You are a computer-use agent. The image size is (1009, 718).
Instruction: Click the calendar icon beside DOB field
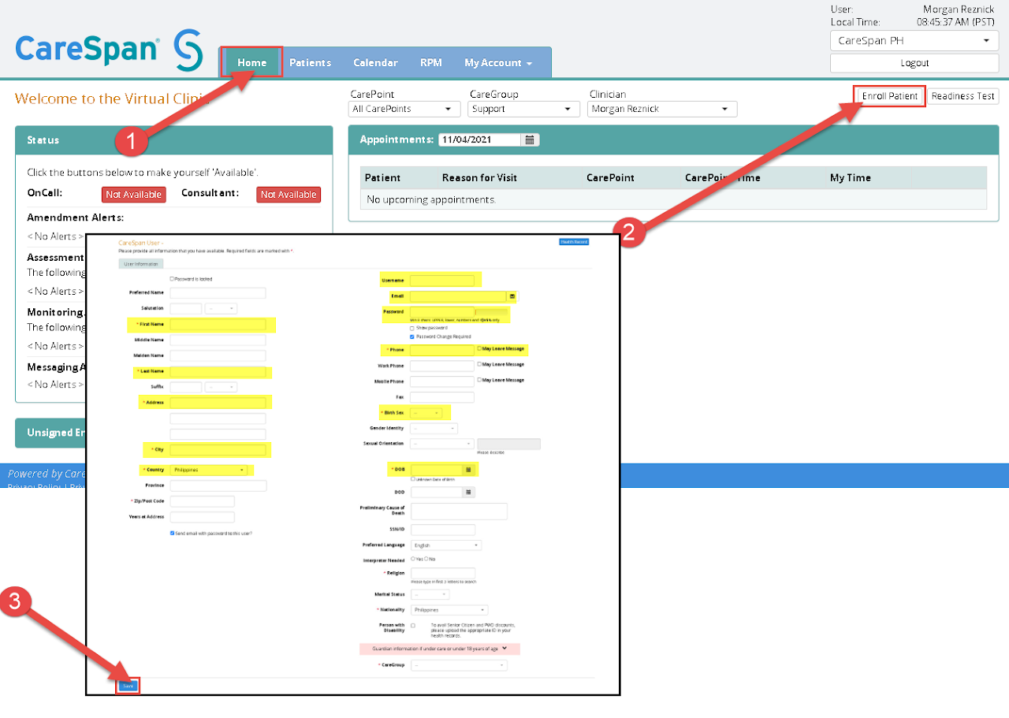468,469
